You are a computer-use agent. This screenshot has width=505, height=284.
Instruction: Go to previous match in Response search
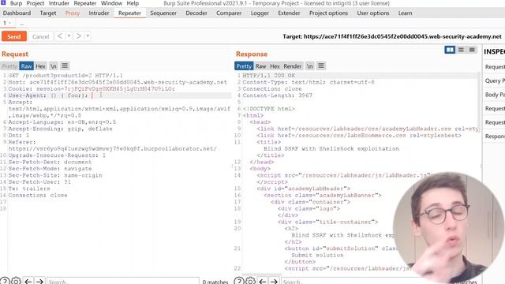point(263,281)
